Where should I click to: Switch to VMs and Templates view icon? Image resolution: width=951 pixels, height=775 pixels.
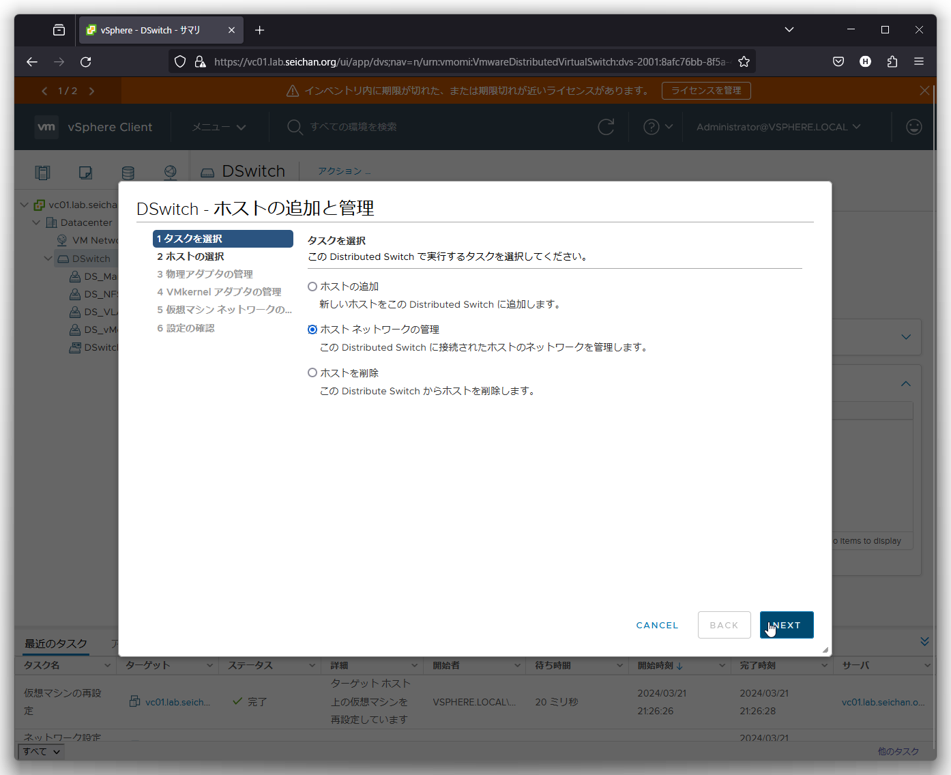coord(85,173)
